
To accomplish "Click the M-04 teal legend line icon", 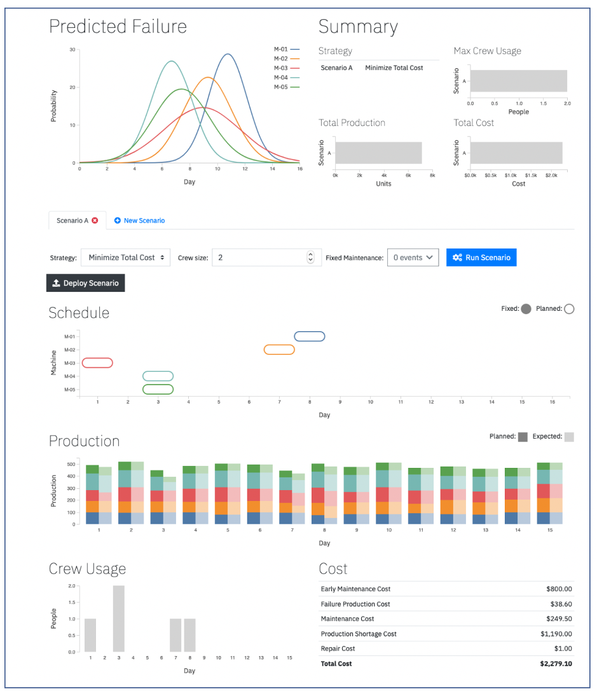I will click(295, 78).
